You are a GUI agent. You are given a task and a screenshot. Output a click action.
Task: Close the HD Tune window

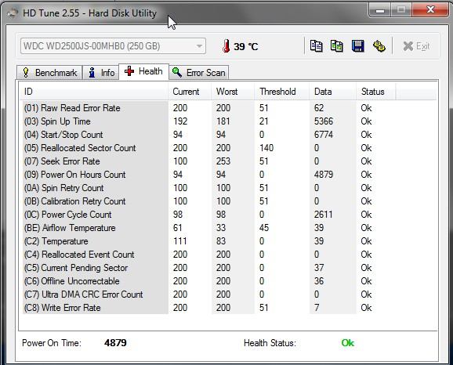click(x=430, y=10)
